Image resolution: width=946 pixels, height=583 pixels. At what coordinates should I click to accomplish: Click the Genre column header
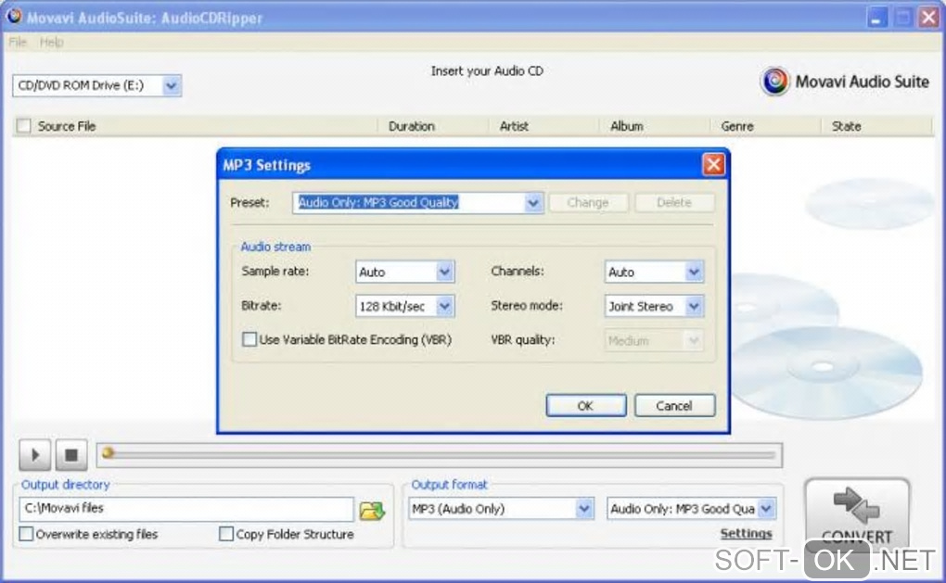(765, 126)
